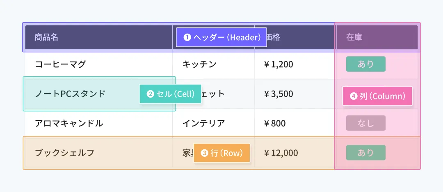Select the コーヒーマグ product cell
The width and height of the screenshot is (443, 192).
click(60, 64)
